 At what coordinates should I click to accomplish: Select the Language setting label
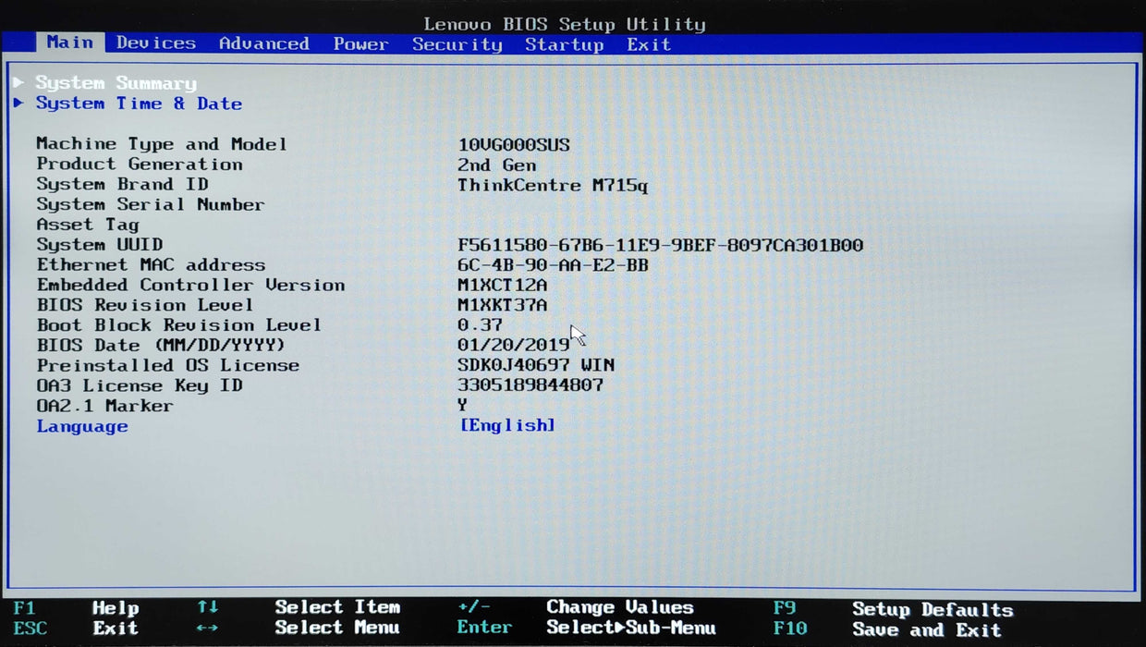click(x=82, y=426)
